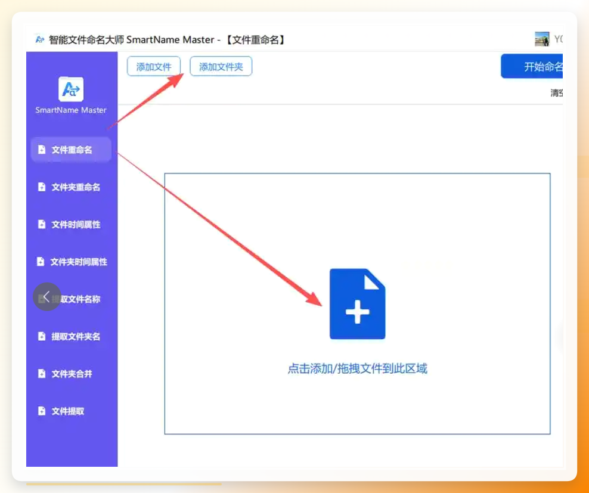Go to 提取文件名称 in sidebar
The height and width of the screenshot is (493, 589).
pyautogui.click(x=71, y=299)
